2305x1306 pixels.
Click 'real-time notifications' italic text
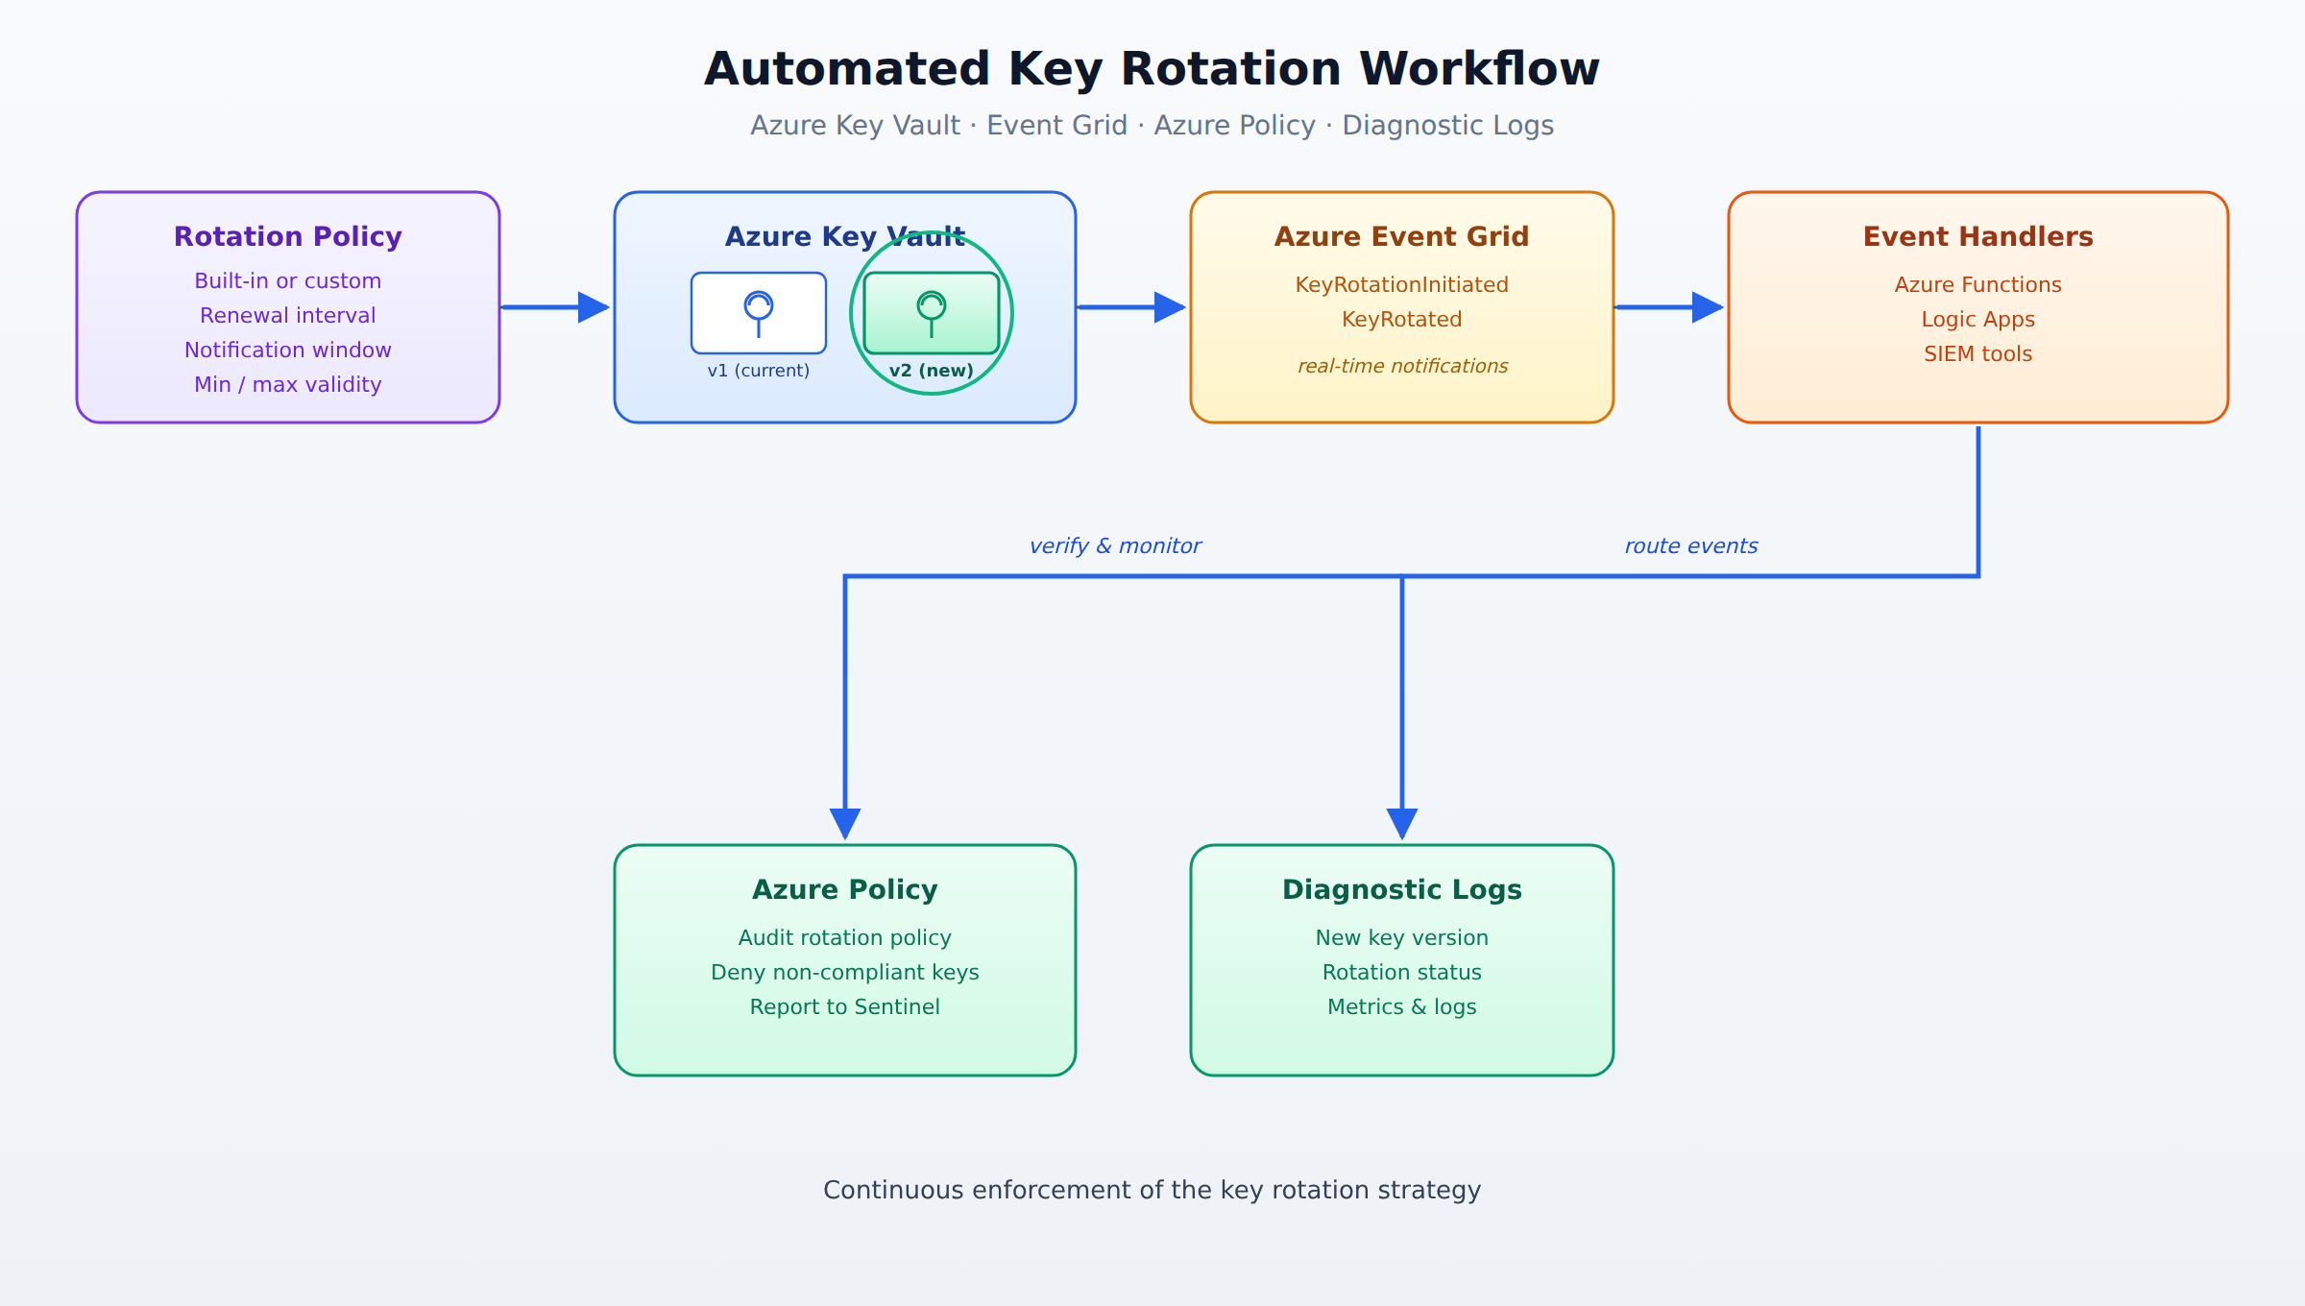tap(1402, 366)
